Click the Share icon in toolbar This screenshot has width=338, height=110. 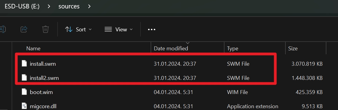coord(24,29)
